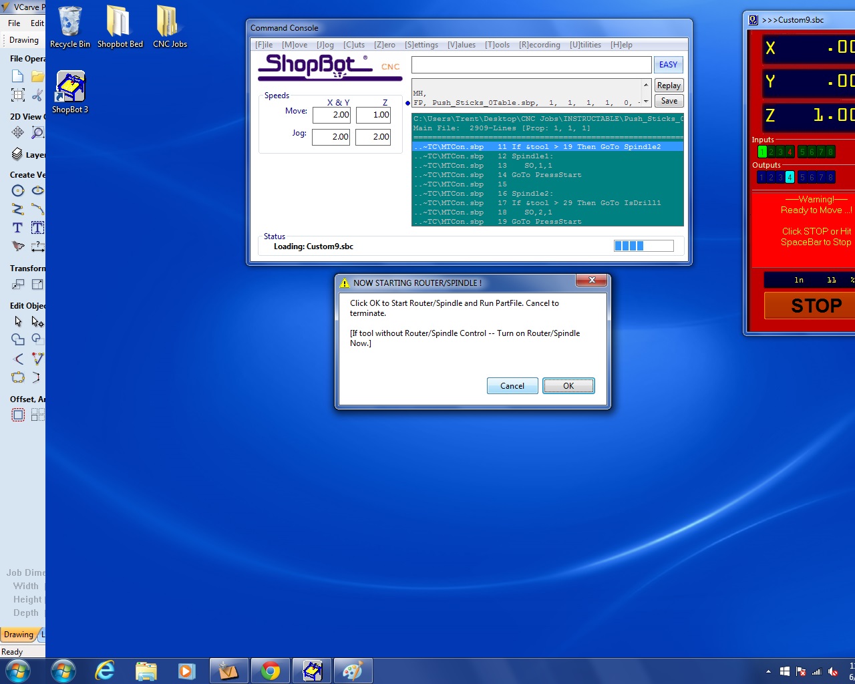The height and width of the screenshot is (684, 855).
Task: Select the Shopbot Bed desktop folder
Action: (x=120, y=27)
